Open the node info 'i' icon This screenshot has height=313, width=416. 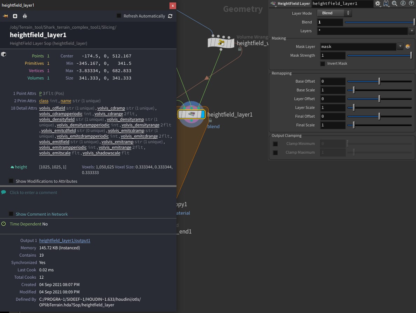[x=403, y=4]
